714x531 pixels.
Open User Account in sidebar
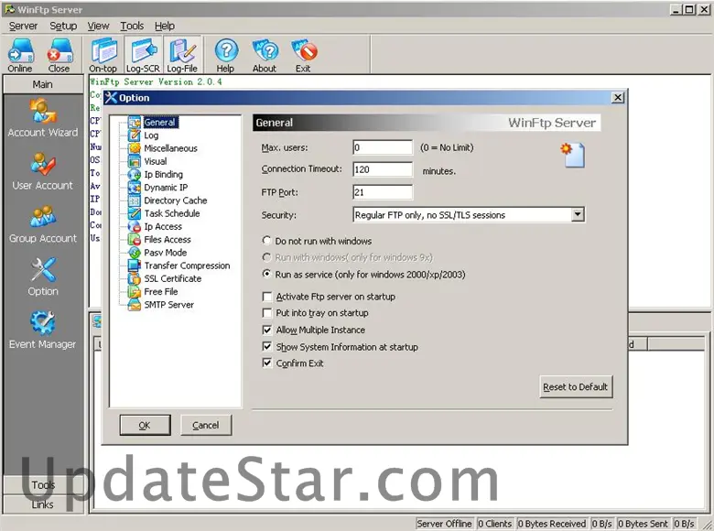(43, 171)
